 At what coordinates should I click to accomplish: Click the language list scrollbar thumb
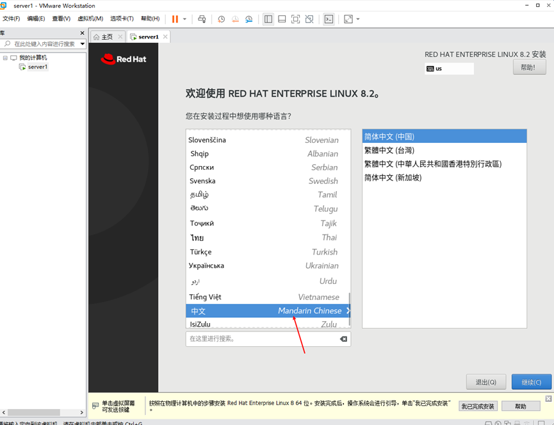click(x=350, y=310)
